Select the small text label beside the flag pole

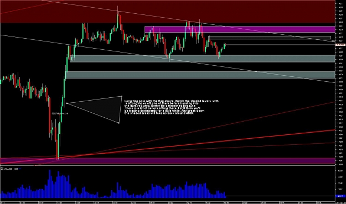[60, 113]
